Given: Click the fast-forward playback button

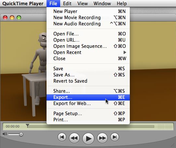Looking at the screenshot, I should pyautogui.click(x=102, y=138).
